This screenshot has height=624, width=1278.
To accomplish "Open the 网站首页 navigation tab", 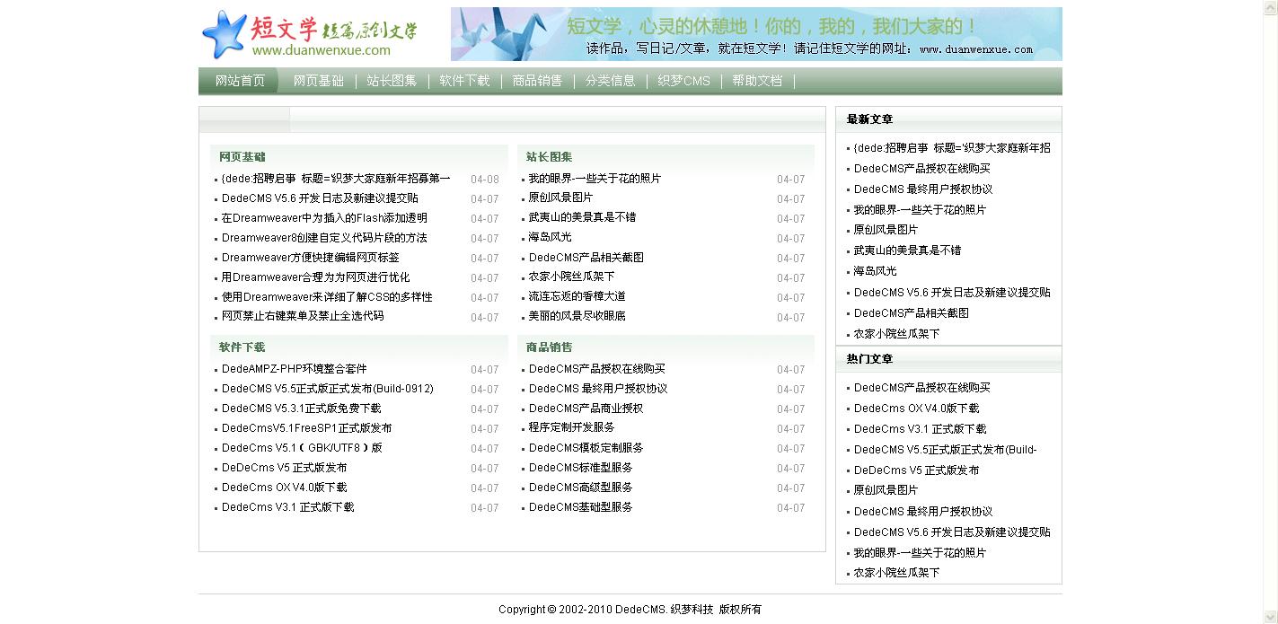I will 240,81.
